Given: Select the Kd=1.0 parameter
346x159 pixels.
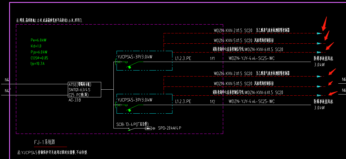Looking at the screenshot, I should (x=36, y=46).
